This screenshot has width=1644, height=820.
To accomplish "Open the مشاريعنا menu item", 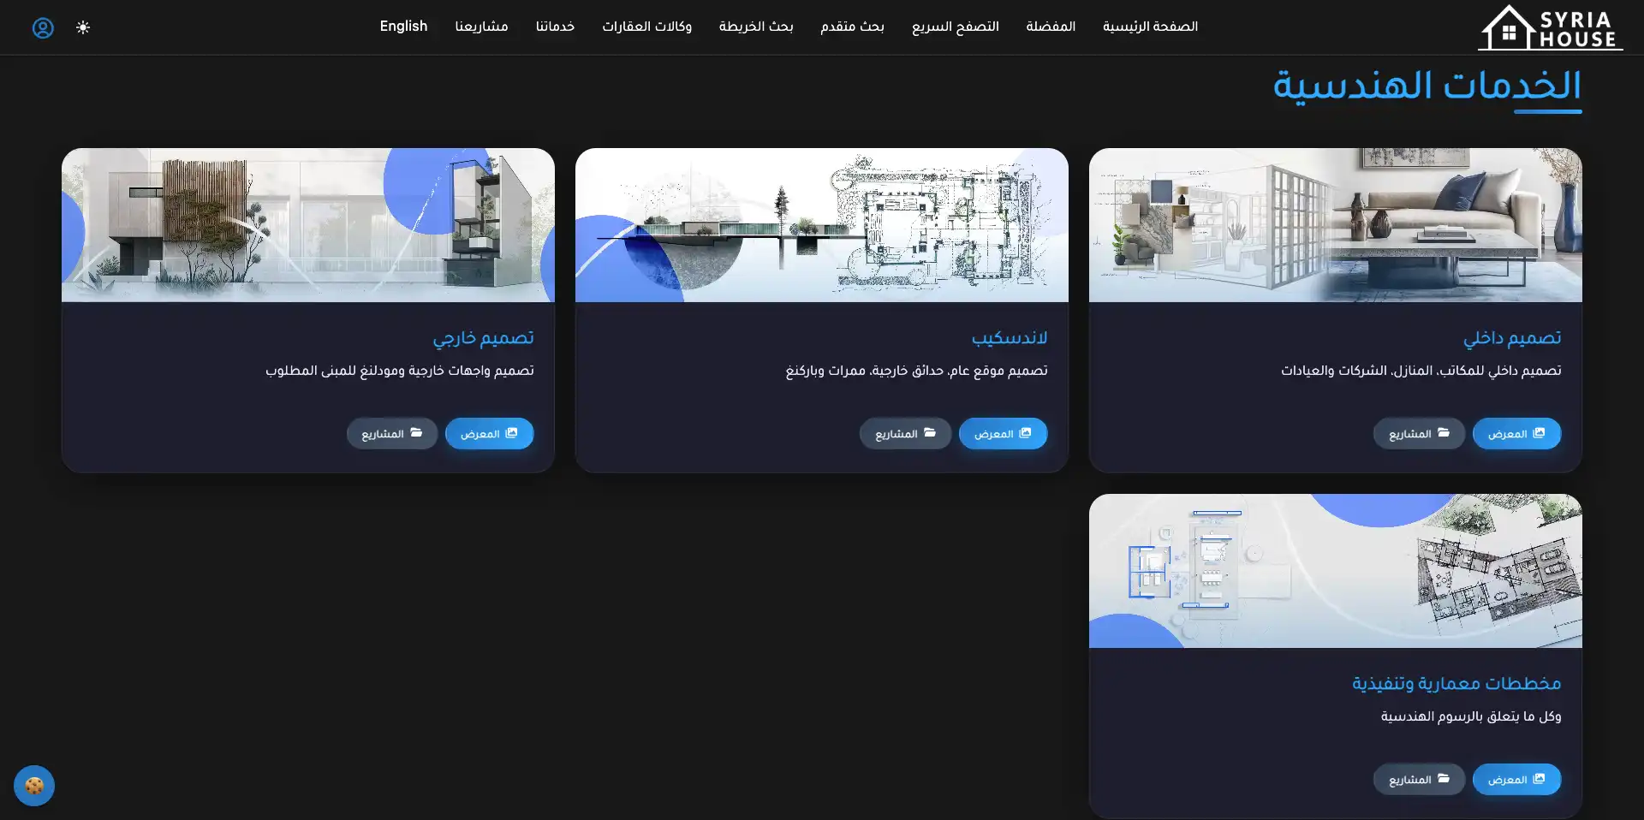I will tap(481, 27).
